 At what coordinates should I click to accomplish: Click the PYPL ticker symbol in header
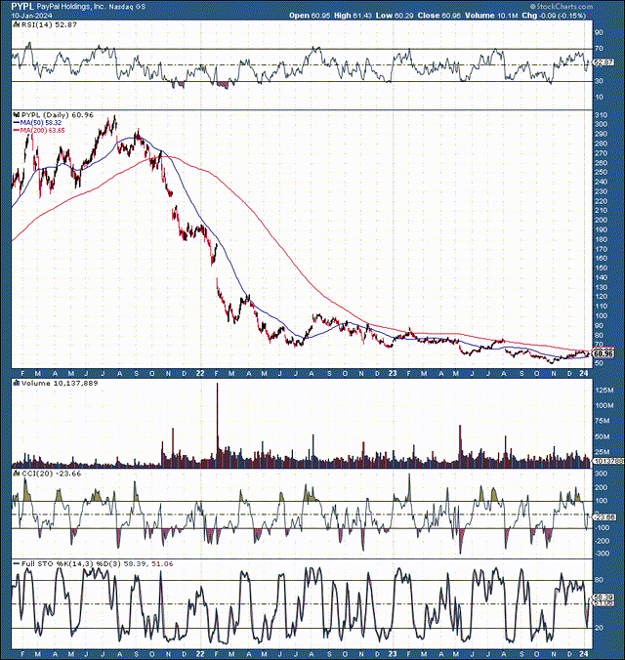pyautogui.click(x=22, y=6)
